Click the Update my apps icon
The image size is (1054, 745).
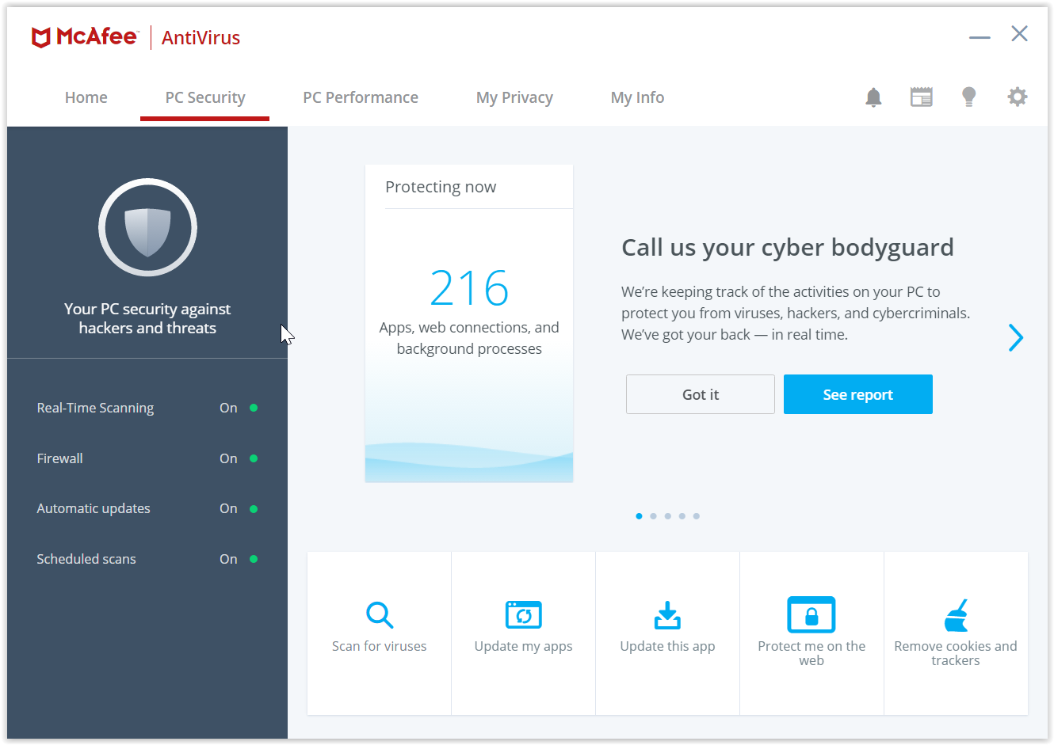tap(523, 615)
